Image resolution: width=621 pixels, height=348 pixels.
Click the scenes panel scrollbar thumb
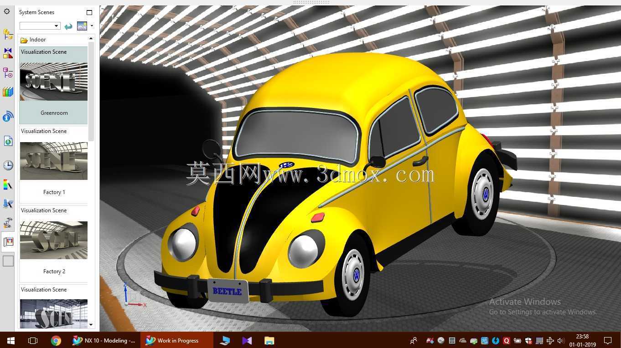tap(91, 91)
